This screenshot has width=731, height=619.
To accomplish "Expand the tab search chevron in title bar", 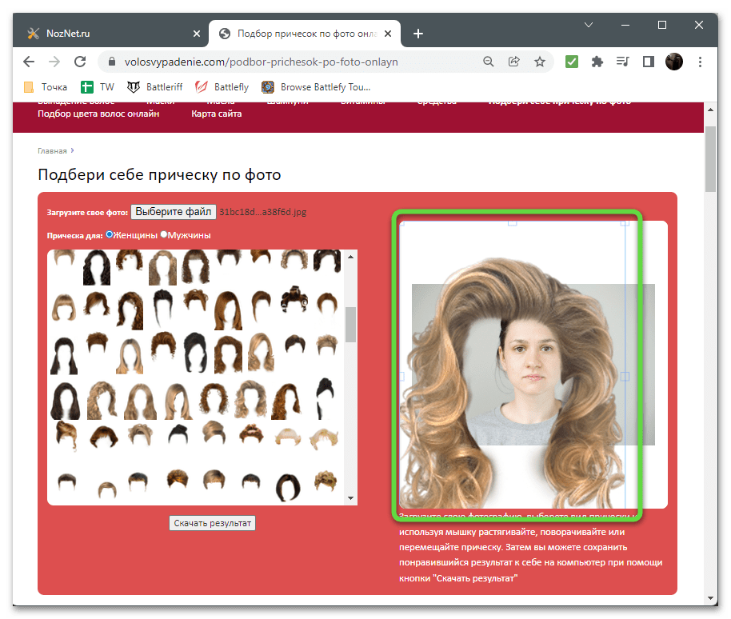I will [x=588, y=26].
